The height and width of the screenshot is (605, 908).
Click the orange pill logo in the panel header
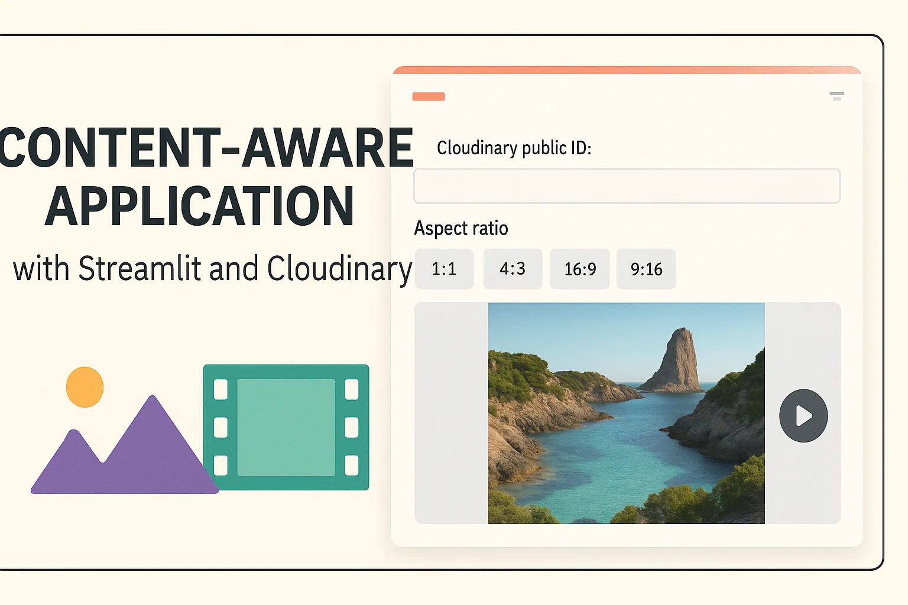(x=429, y=96)
